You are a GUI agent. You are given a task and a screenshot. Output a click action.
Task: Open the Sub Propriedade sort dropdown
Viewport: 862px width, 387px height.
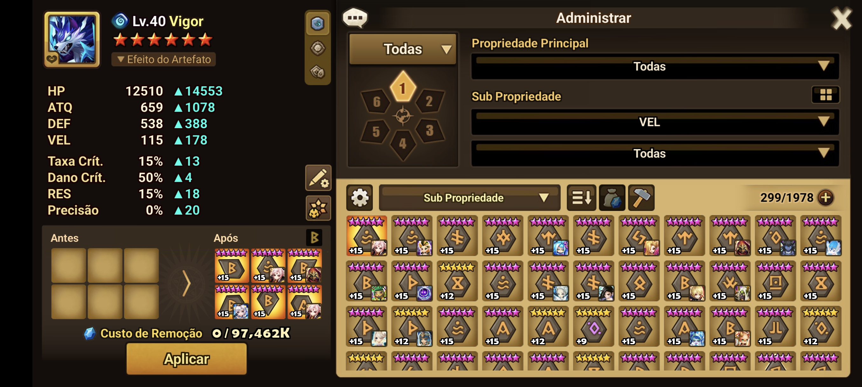pyautogui.click(x=469, y=198)
